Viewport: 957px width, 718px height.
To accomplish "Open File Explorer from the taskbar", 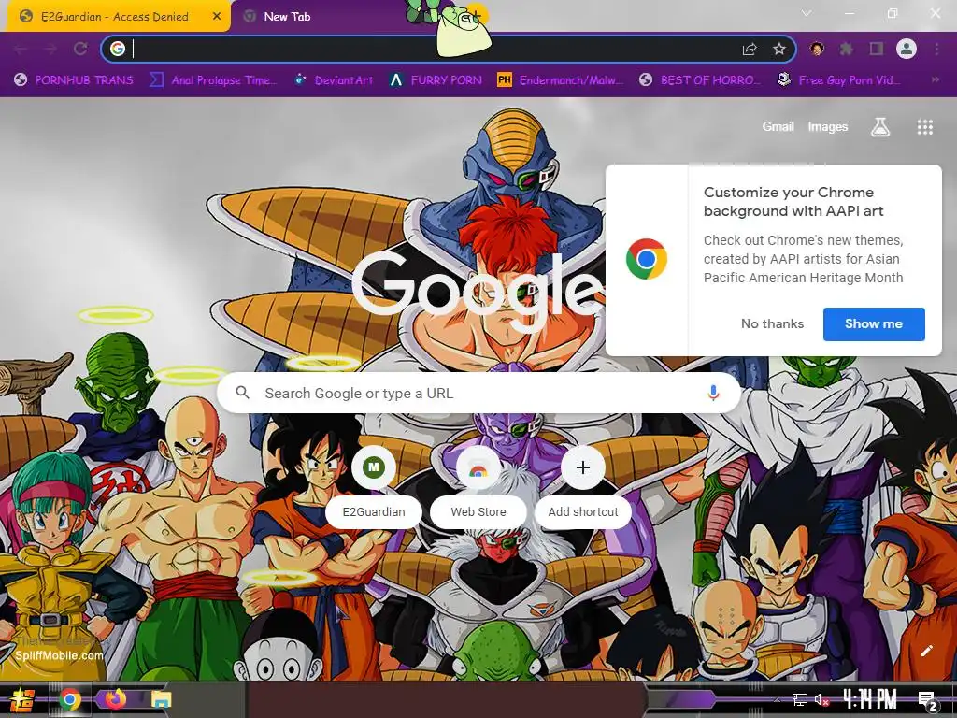I will coord(162,699).
